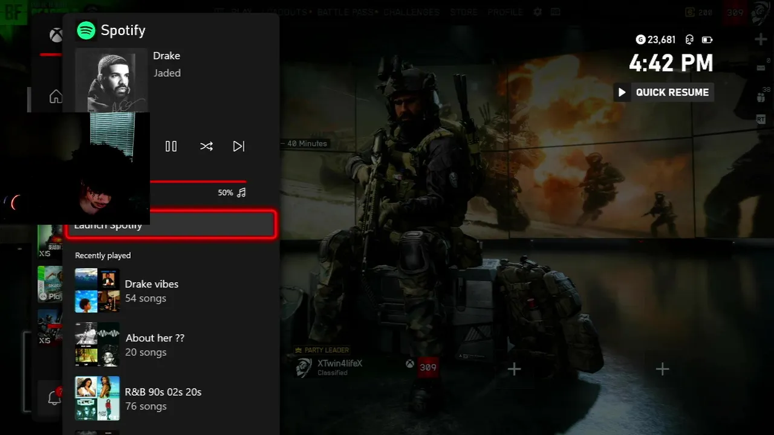Select the Quick Resume button
Viewport: 774px width, 435px height.
click(663, 92)
